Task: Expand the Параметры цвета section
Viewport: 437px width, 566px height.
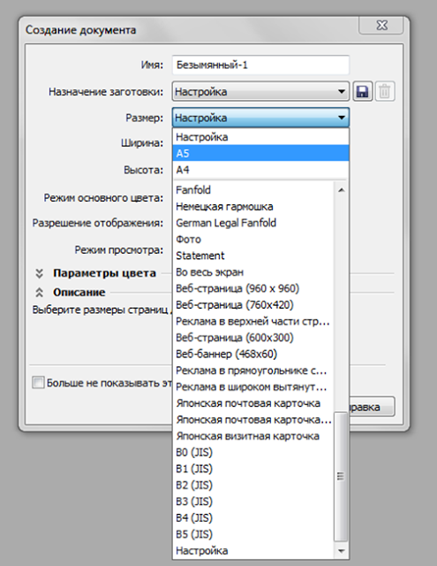Action: click(x=39, y=273)
